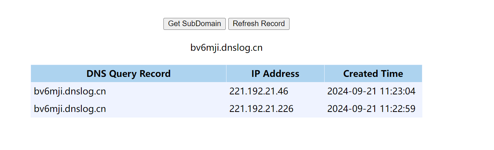Click the blue header row of the records table
This screenshot has width=494, height=150.
click(x=226, y=74)
